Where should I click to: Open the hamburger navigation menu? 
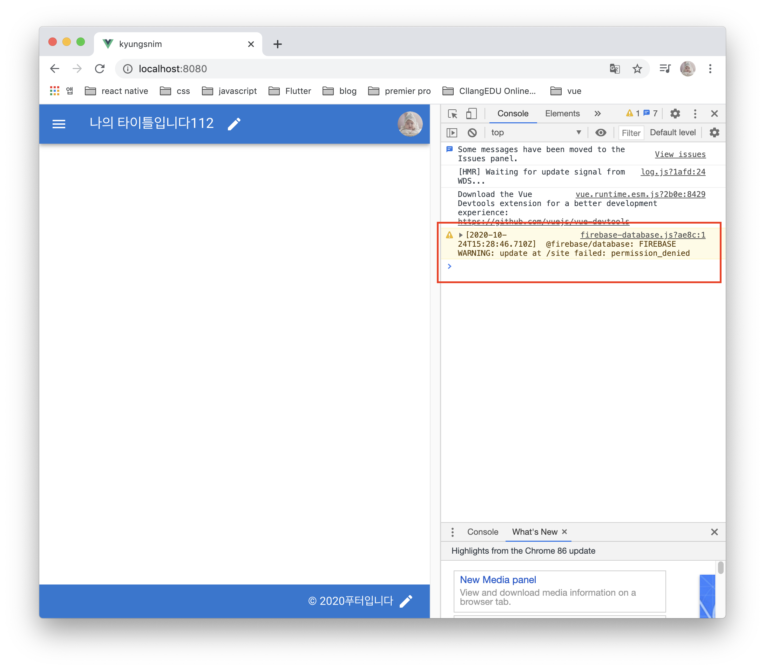coord(59,124)
